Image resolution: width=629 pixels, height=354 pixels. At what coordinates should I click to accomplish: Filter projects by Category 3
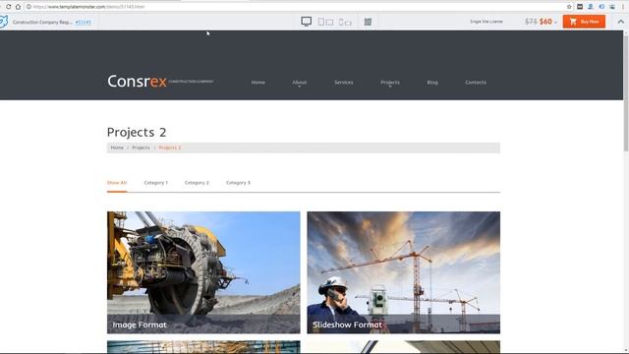238,183
